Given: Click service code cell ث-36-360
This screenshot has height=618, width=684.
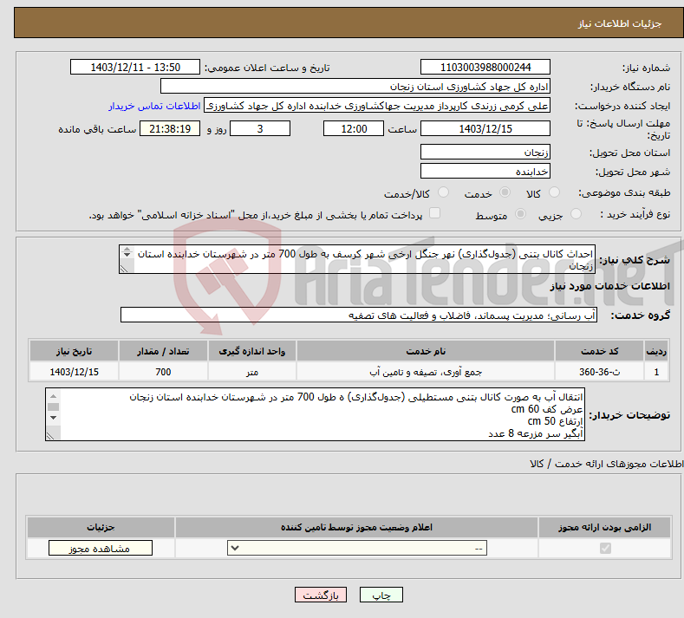Looking at the screenshot, I should click(x=599, y=372).
